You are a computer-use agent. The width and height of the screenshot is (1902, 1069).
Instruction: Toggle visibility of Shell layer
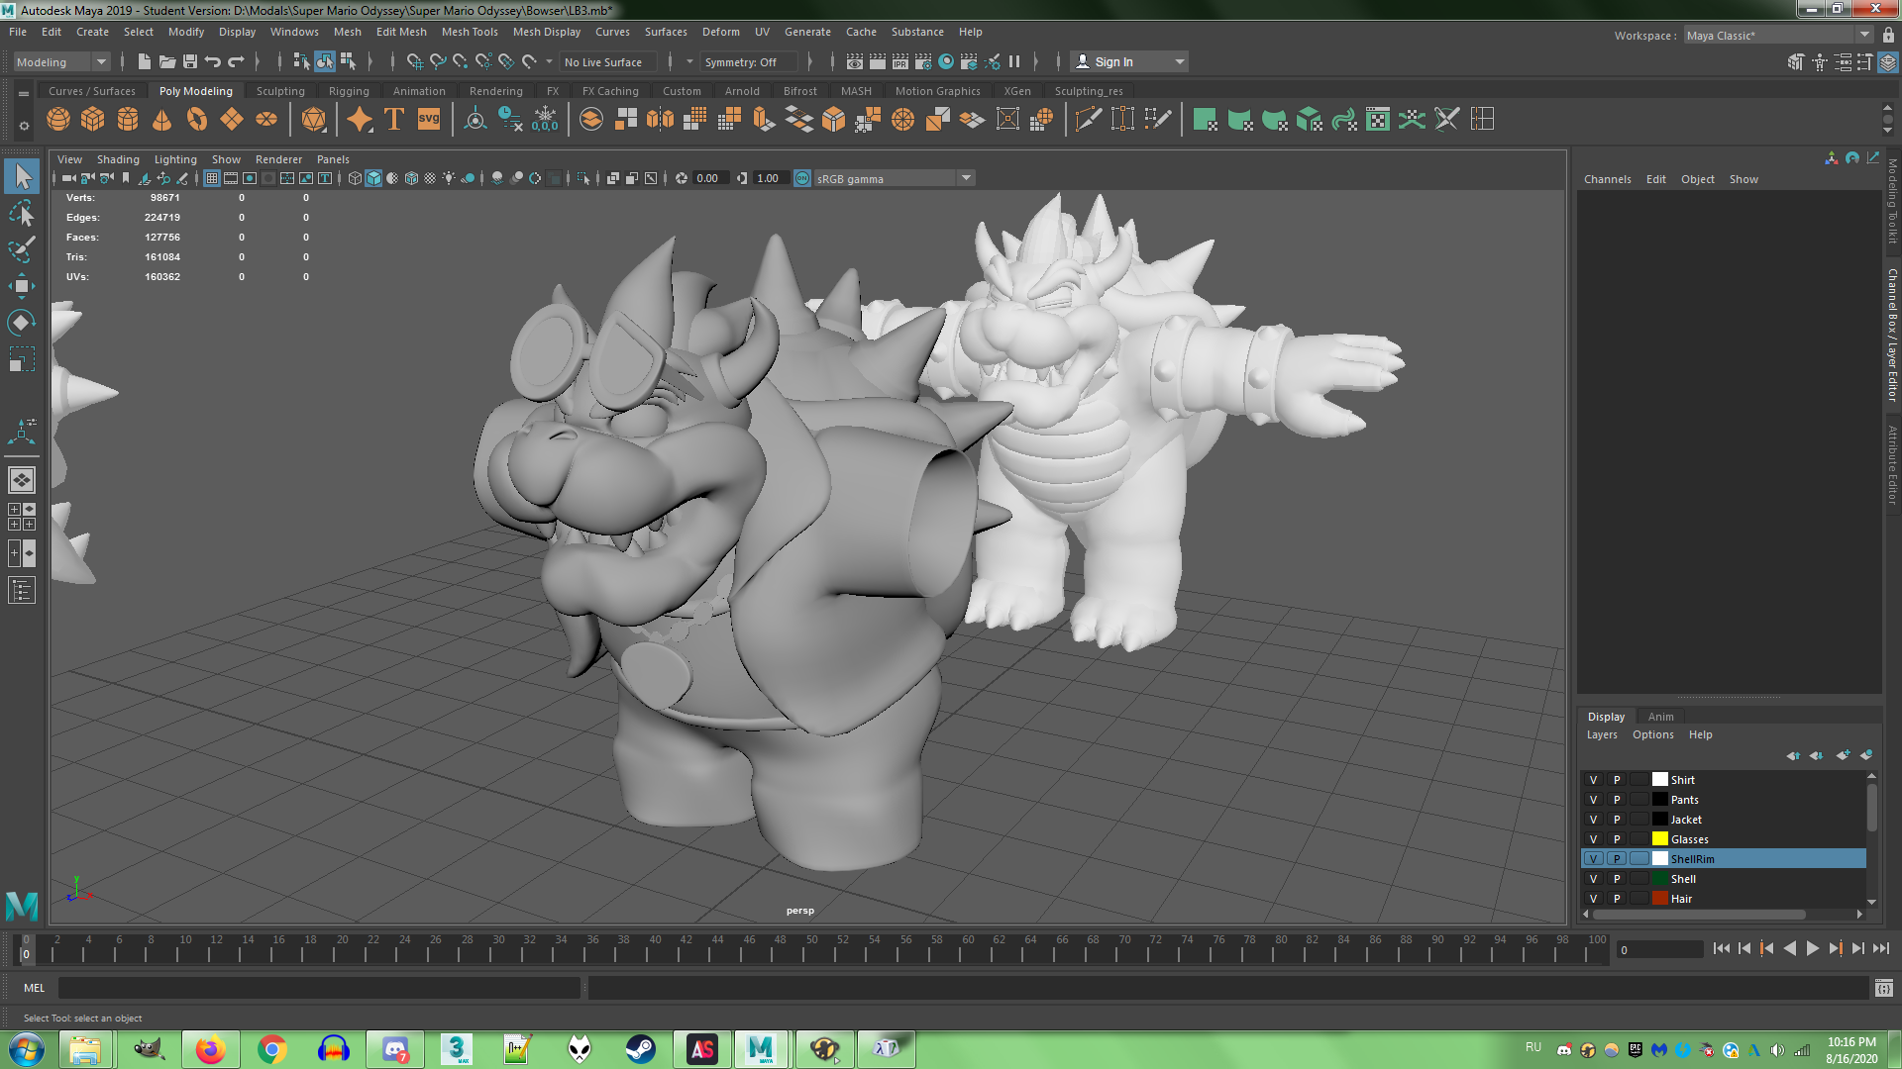pos(1593,879)
